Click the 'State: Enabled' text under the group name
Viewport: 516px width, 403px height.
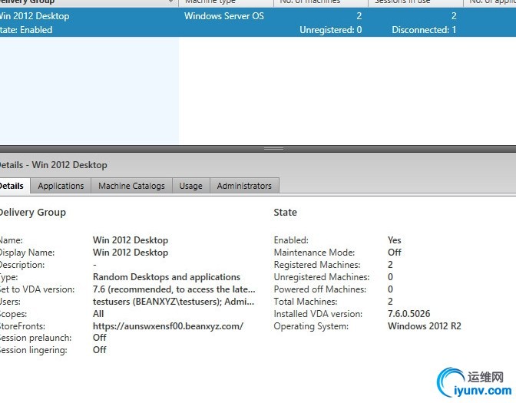25,30
